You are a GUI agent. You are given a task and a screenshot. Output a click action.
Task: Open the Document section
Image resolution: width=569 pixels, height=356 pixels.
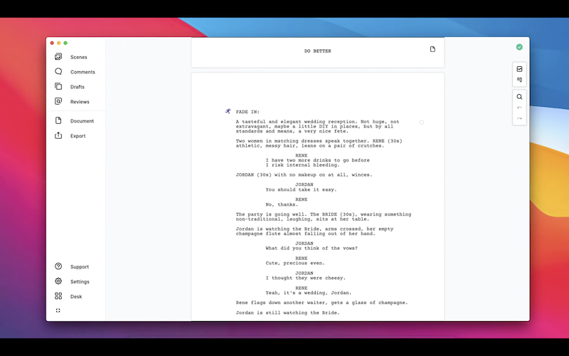[x=76, y=121]
